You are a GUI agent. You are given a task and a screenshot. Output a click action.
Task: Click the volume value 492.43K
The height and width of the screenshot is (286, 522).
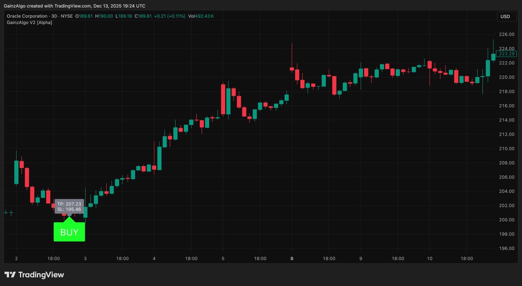(205, 16)
